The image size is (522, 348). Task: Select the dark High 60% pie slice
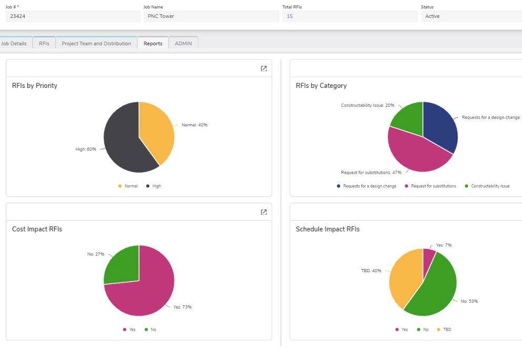121,142
